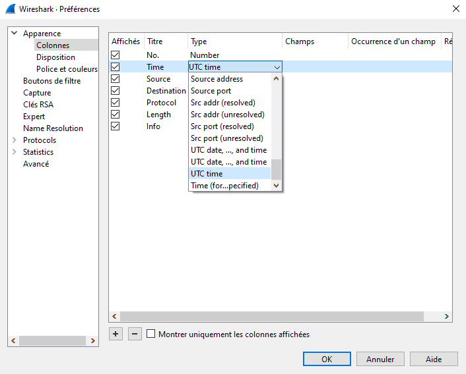This screenshot has height=374, width=466.
Task: Open Boutons de filtre preferences
Action: point(51,80)
